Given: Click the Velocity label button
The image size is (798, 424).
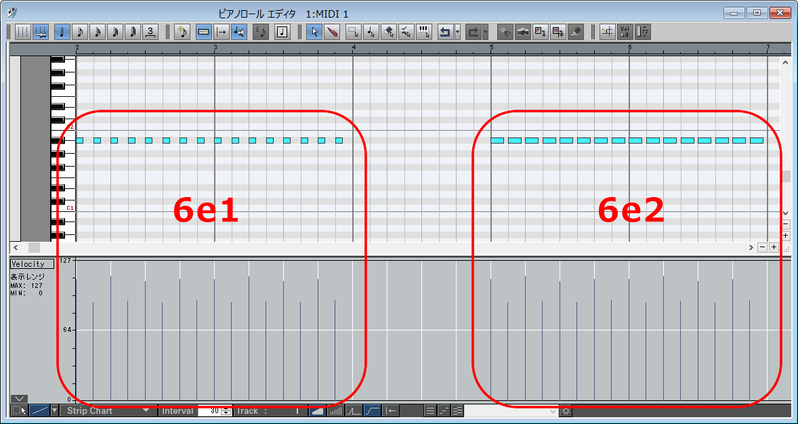Looking at the screenshot, I should (32, 264).
